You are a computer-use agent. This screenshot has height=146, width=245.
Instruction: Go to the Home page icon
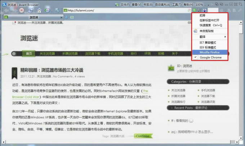tap(39, 10)
